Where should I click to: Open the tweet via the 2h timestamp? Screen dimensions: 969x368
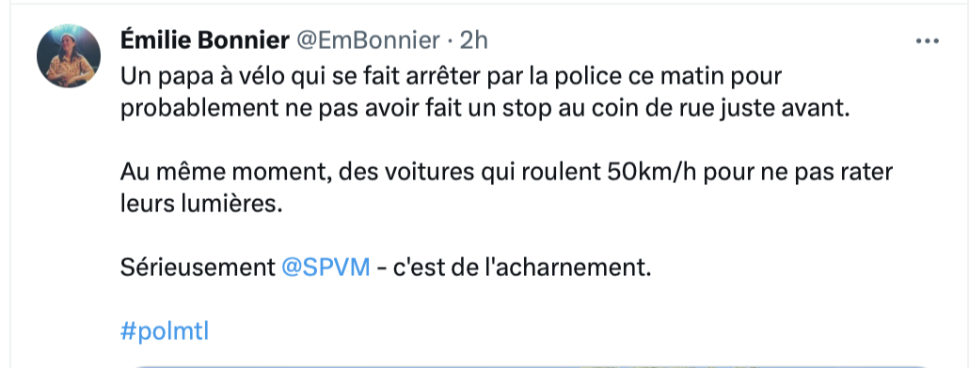point(474,40)
